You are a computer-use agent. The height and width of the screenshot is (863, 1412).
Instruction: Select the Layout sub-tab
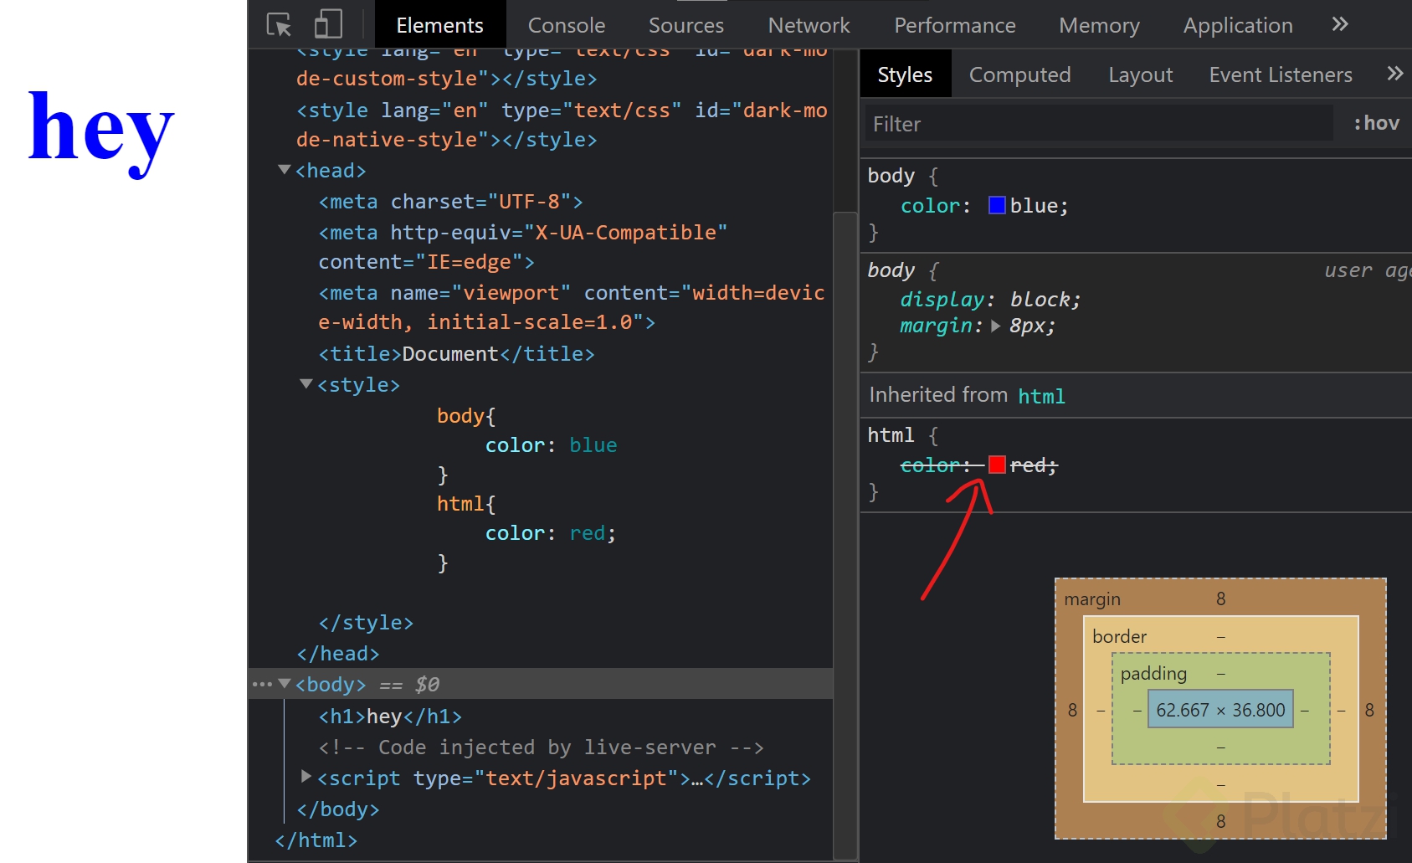[1140, 74]
